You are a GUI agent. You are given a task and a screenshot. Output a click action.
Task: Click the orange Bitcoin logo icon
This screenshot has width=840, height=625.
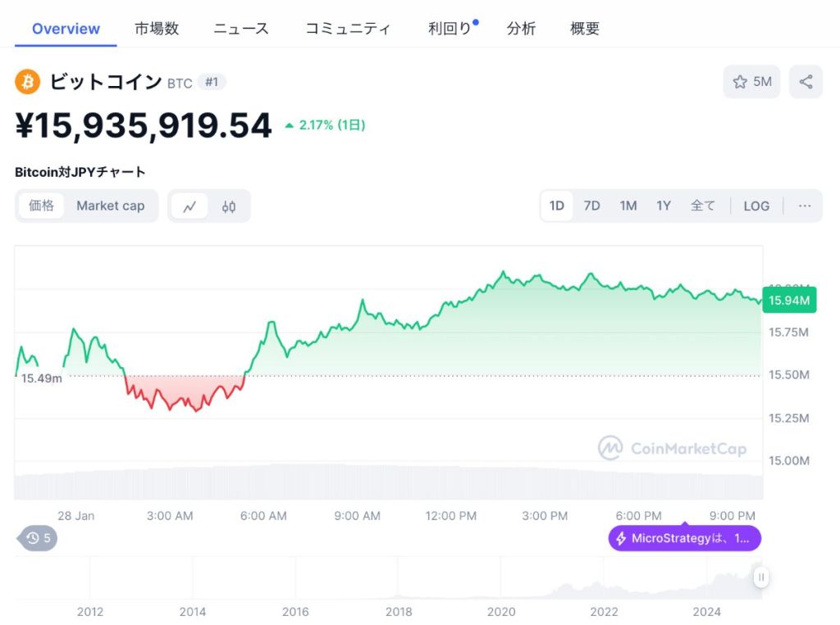click(x=28, y=82)
